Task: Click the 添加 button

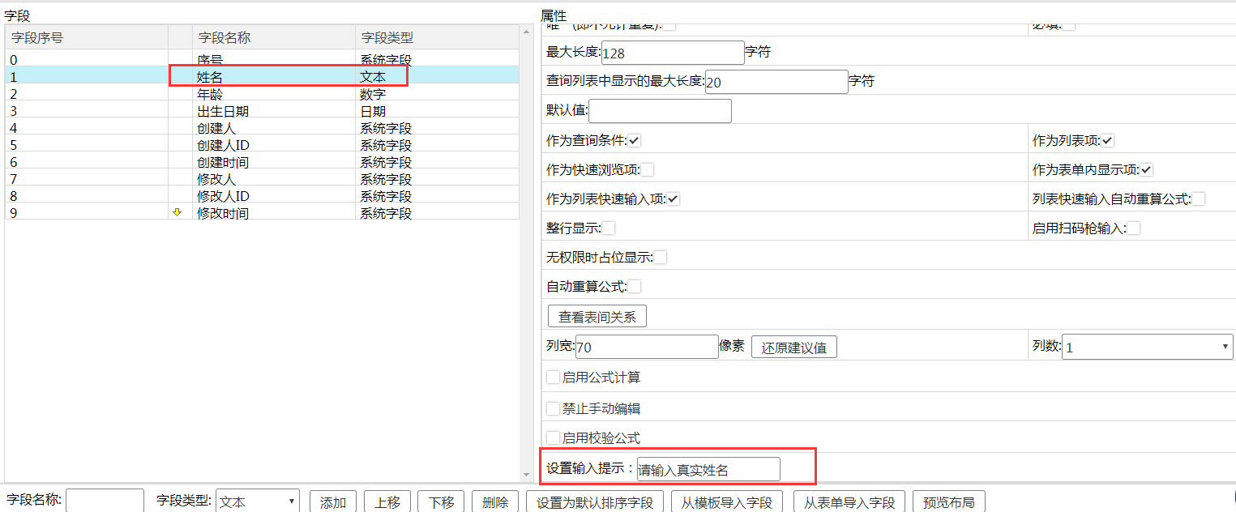Action: (333, 502)
